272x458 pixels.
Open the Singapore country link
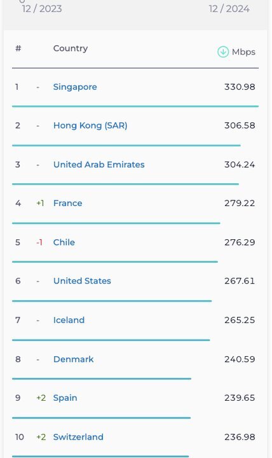pos(75,87)
